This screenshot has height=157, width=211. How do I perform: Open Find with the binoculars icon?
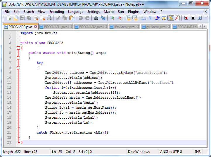click(96, 18)
